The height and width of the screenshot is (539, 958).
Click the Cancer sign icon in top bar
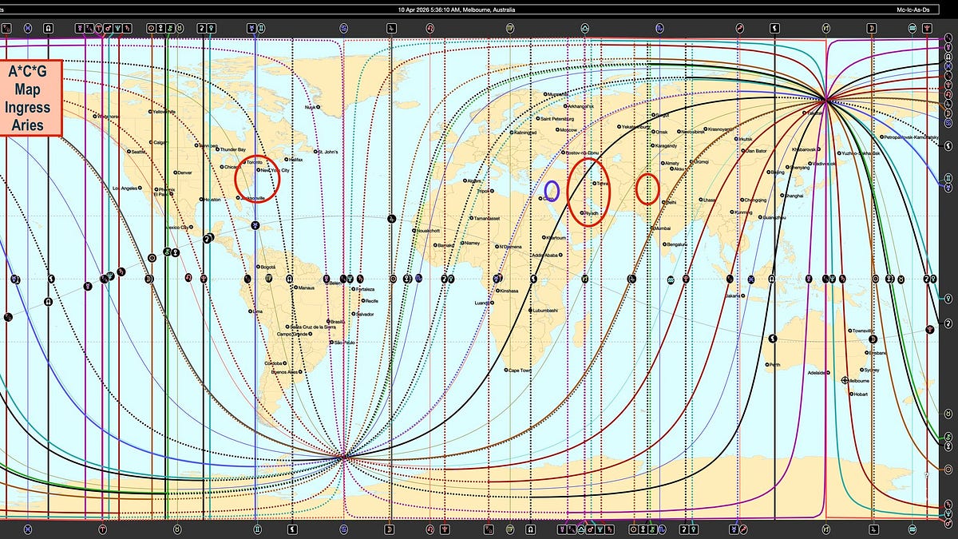344,27
